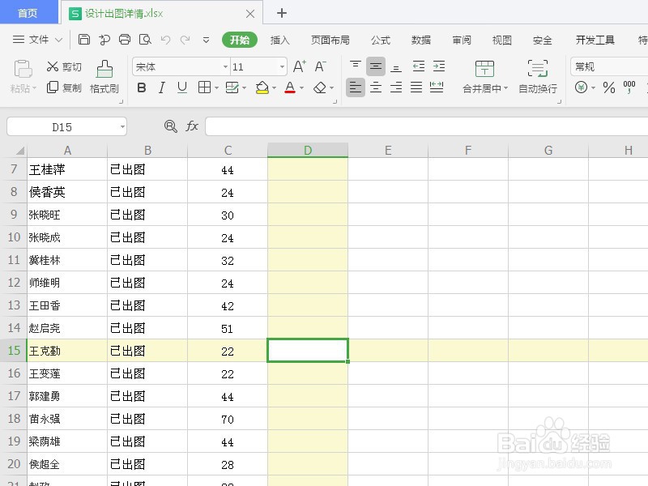Select the Format Painter (格式刷) tool
The width and height of the screenshot is (648, 486).
point(104,77)
